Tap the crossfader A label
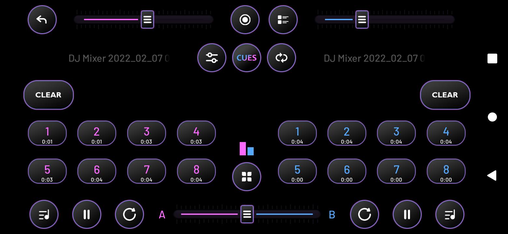This screenshot has height=234, width=508. point(162,215)
